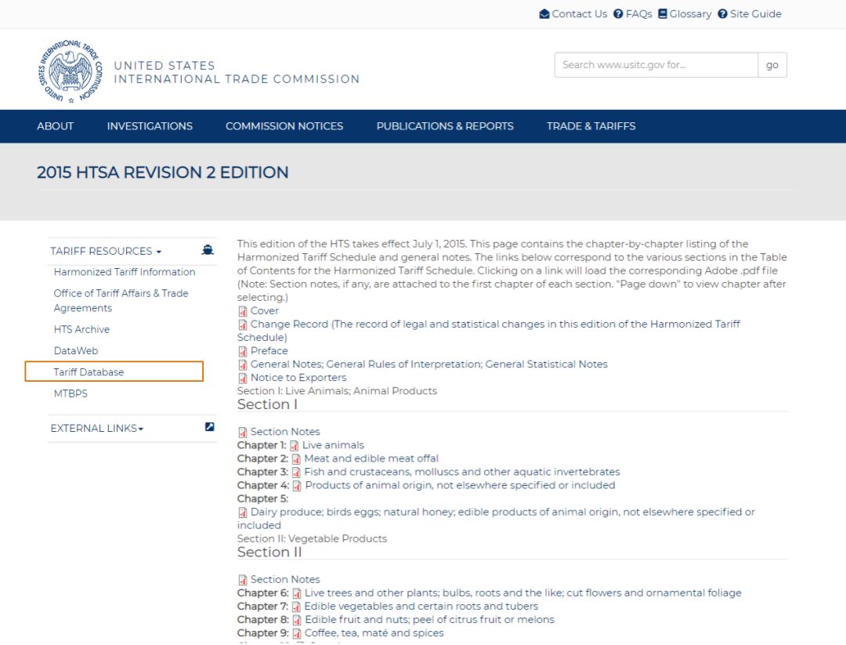Open General Notes; General Rules of Interpretation link

point(429,364)
